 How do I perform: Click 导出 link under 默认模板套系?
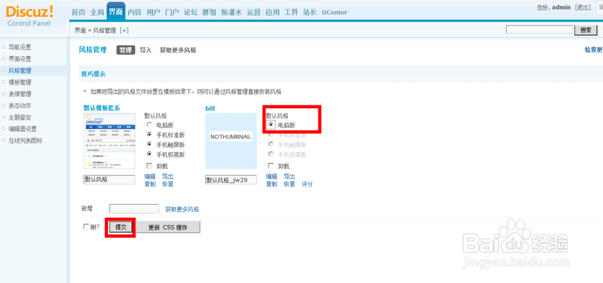pyautogui.click(x=168, y=176)
